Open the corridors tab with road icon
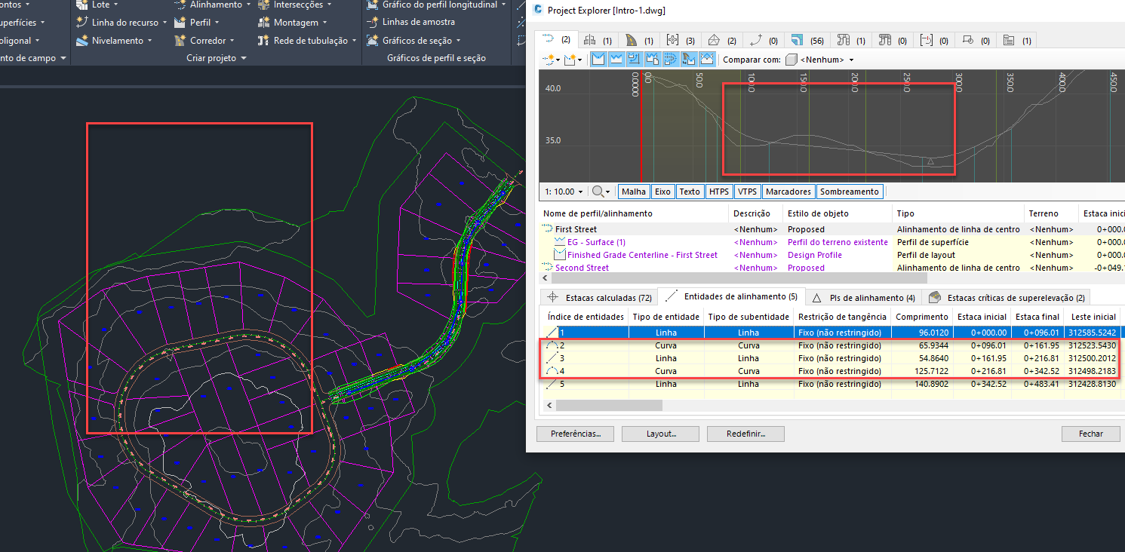 pyautogui.click(x=638, y=40)
